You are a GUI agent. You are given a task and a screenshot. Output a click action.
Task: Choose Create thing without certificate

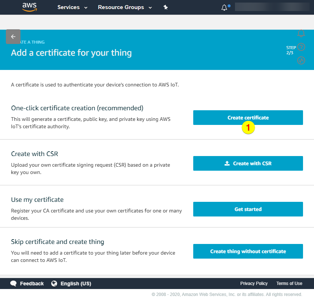(248, 251)
